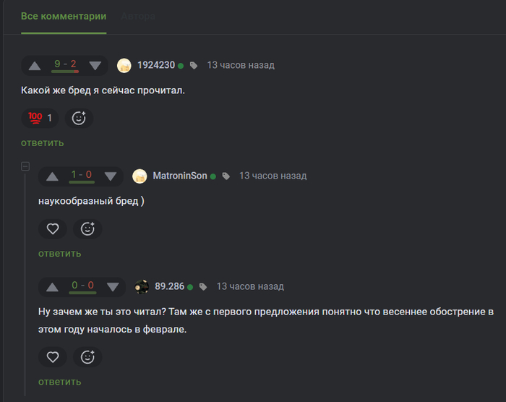
Task: Downvote the comment by 89.286
Action: coord(113,287)
